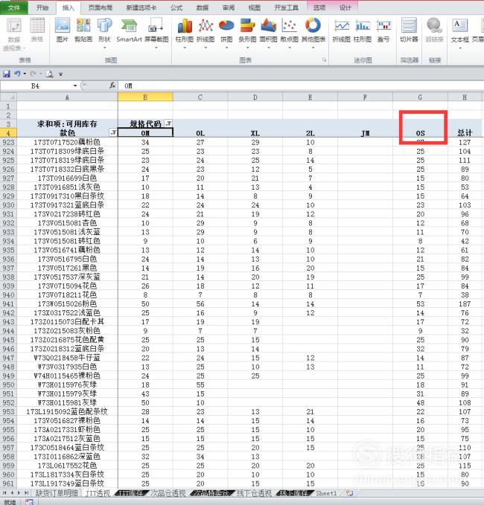Jump to the first sheet with the navigation arrow
Viewport: 484px width, 505px height.
(x=4, y=493)
